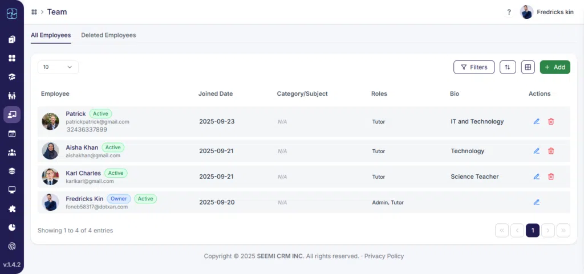This screenshot has height=274, width=584.
Task: Open the rows-per-page dropdown showing 10
Action: 58,67
